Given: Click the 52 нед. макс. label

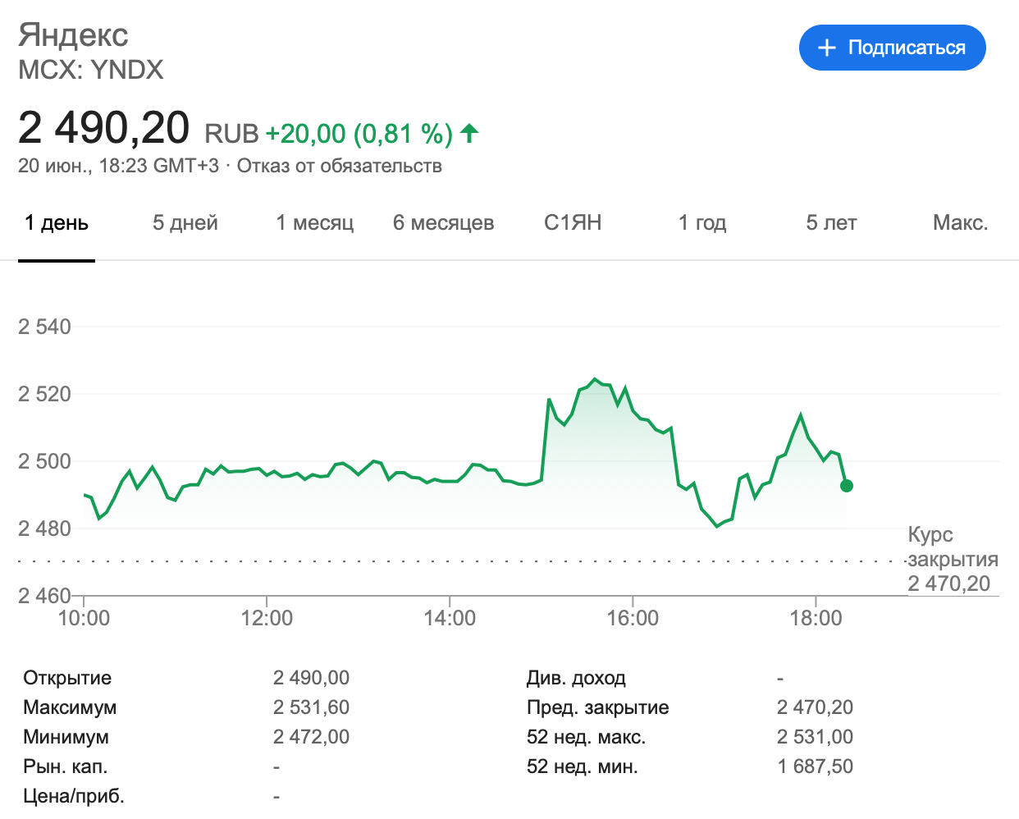Looking at the screenshot, I should [x=587, y=737].
